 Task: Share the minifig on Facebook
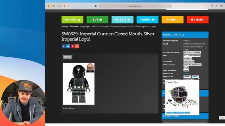64,46
